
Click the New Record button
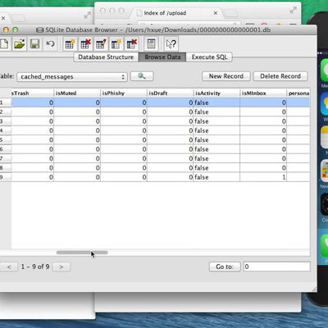[x=226, y=76]
